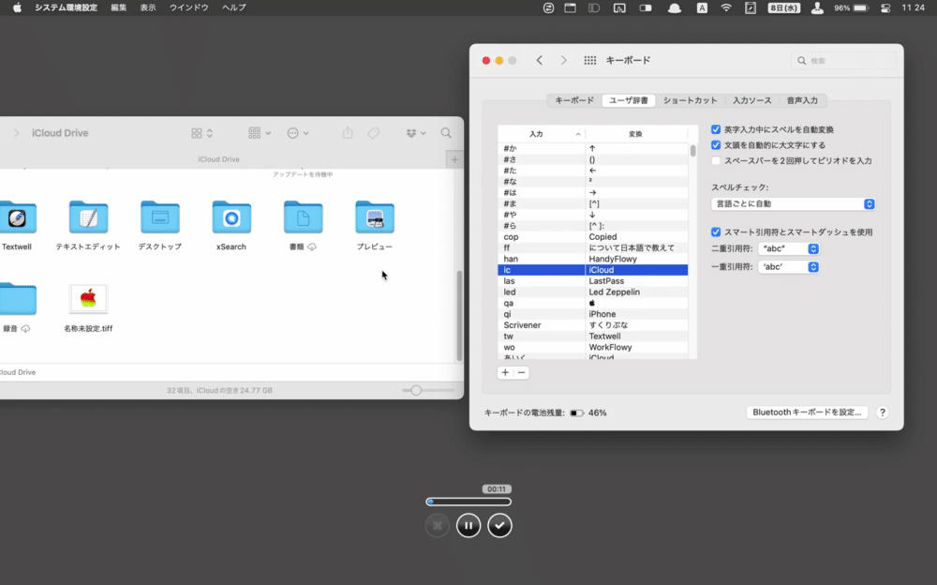Click the 変換 column header

point(636,134)
